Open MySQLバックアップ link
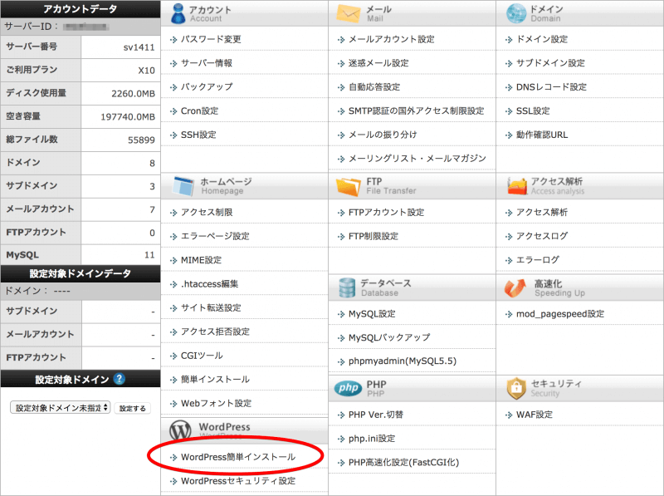Viewport: 664px width, 496px height. (389, 338)
